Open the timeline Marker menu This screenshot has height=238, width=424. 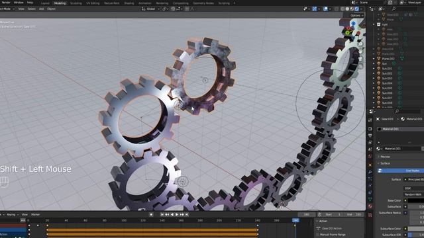(x=35, y=214)
